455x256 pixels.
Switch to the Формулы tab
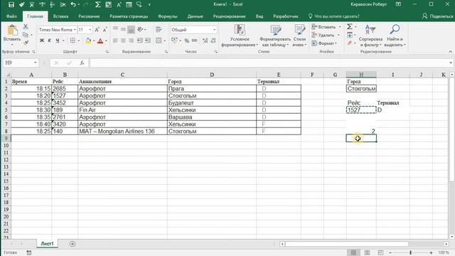[x=168, y=16]
